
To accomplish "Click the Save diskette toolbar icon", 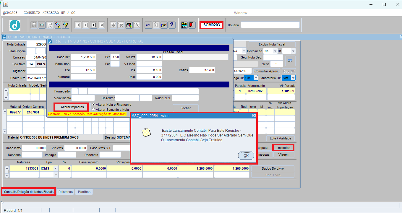I will pyautogui.click(x=34, y=25).
